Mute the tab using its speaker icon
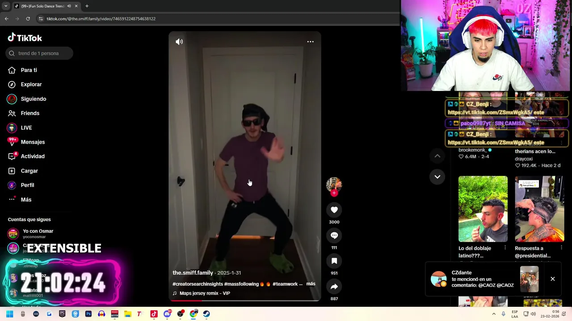This screenshot has height=321, width=572. 69,6
